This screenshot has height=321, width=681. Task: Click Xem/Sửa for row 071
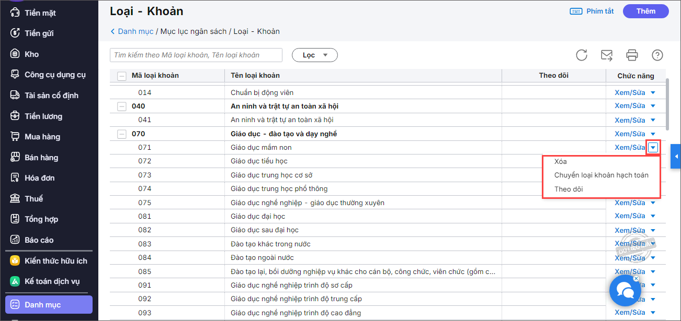(630, 147)
